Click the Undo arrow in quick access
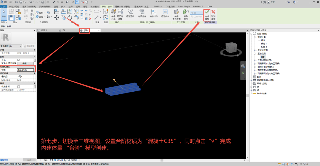320x166 pixels. point(31,2)
